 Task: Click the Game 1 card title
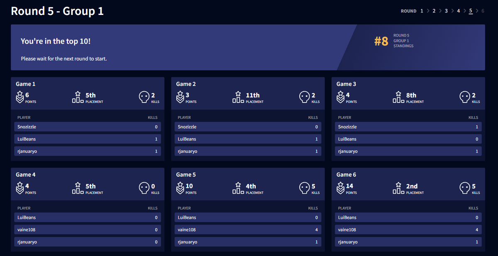[x=26, y=84]
